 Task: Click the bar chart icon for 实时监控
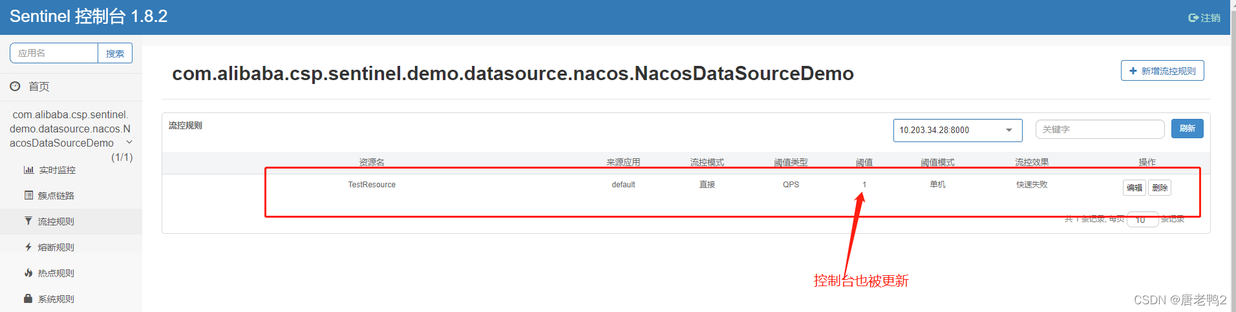tap(28, 170)
